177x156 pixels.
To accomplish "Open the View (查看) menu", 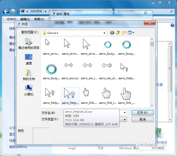I will [39, 19].
